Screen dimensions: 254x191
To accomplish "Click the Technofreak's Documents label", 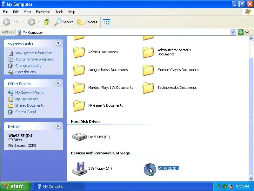I will tap(177, 88).
